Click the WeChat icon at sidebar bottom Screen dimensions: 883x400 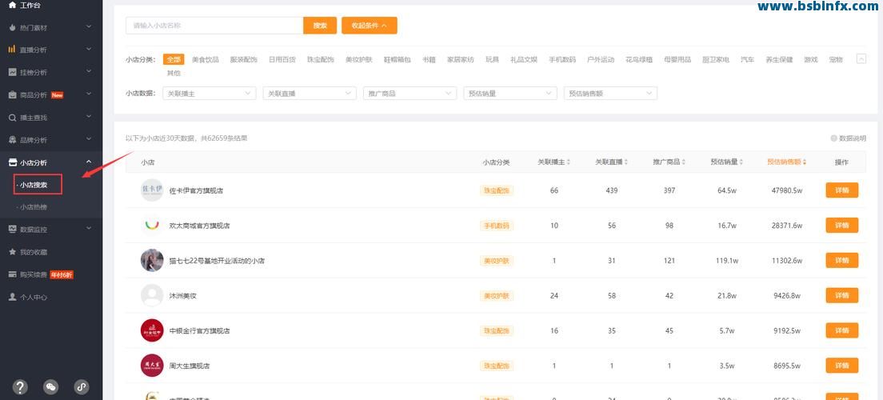pyautogui.click(x=51, y=386)
